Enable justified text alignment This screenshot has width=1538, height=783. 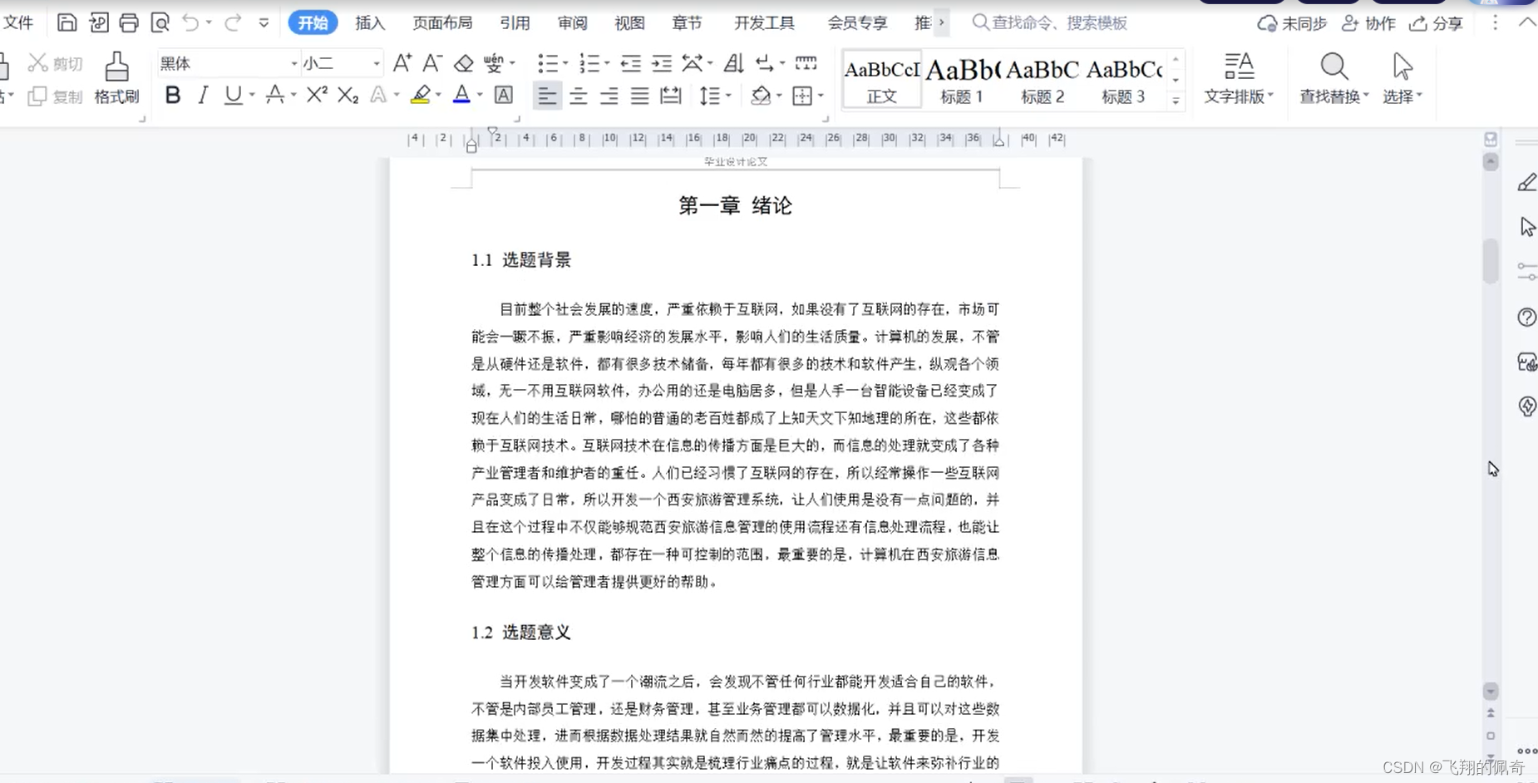click(x=639, y=96)
